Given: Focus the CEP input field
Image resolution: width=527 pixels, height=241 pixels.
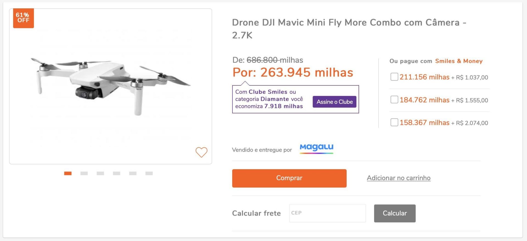Looking at the screenshot, I should click(327, 213).
